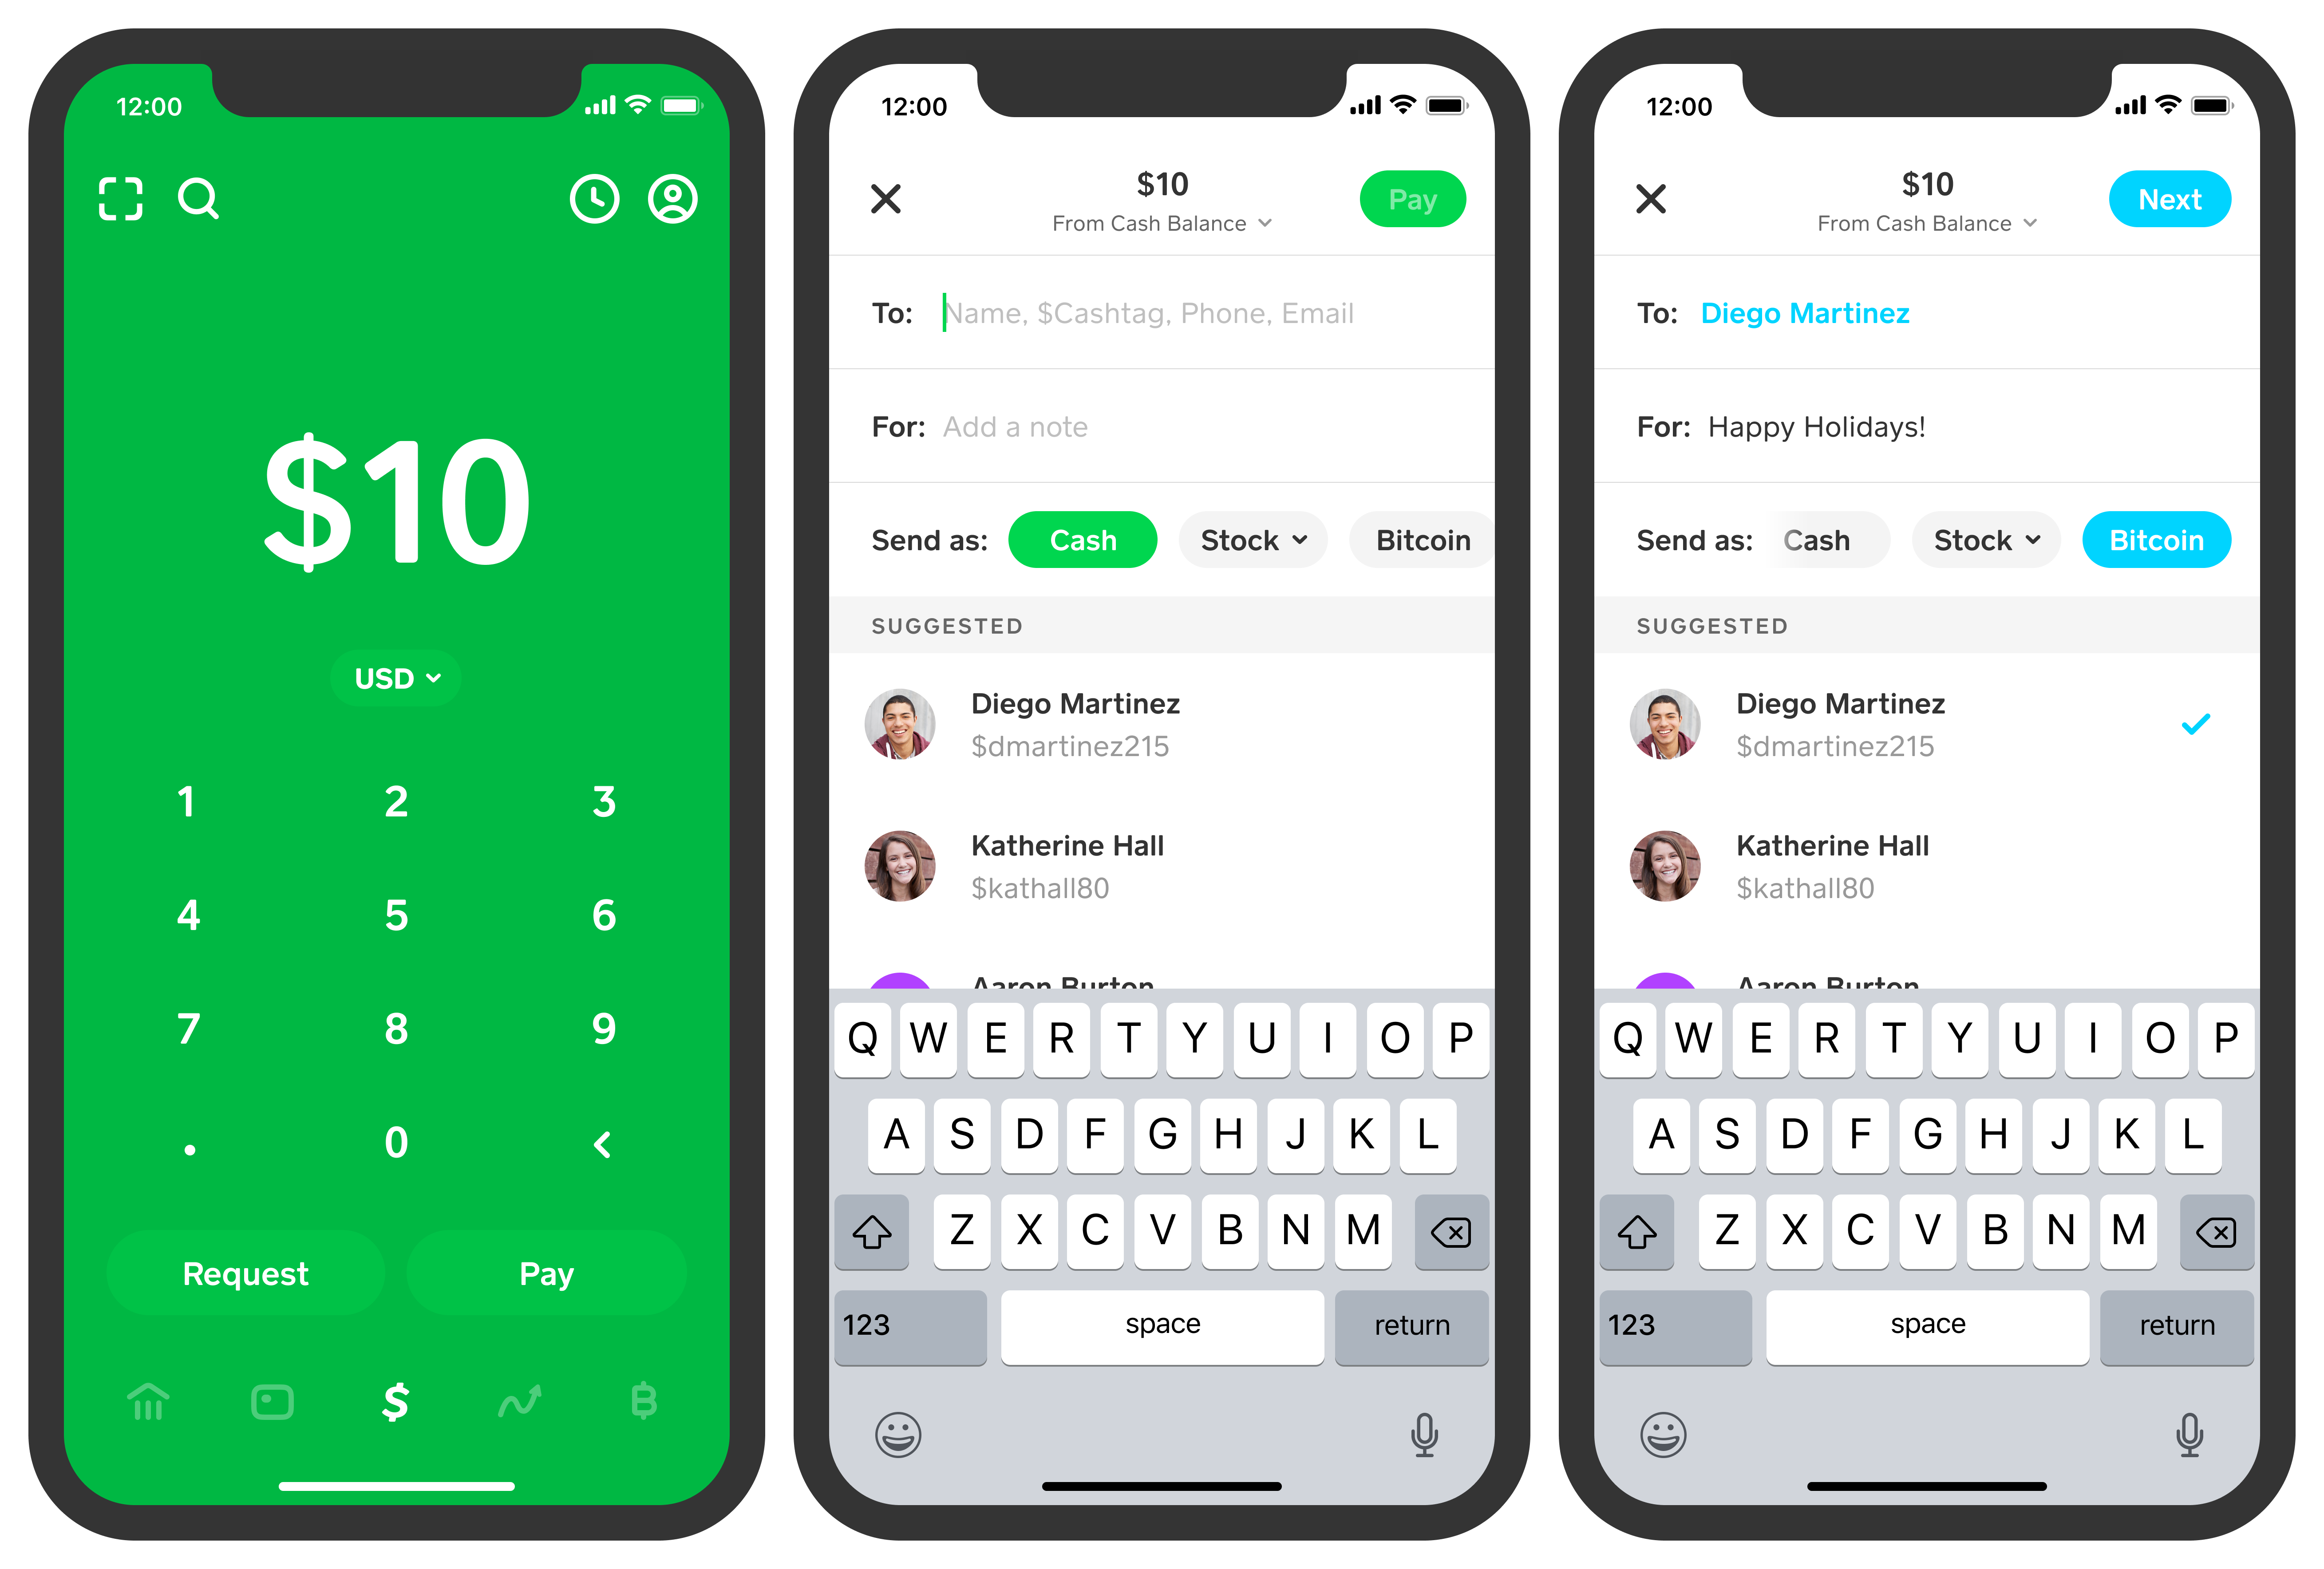
Task: Expand the Stock send option
Action: click(x=1226, y=540)
